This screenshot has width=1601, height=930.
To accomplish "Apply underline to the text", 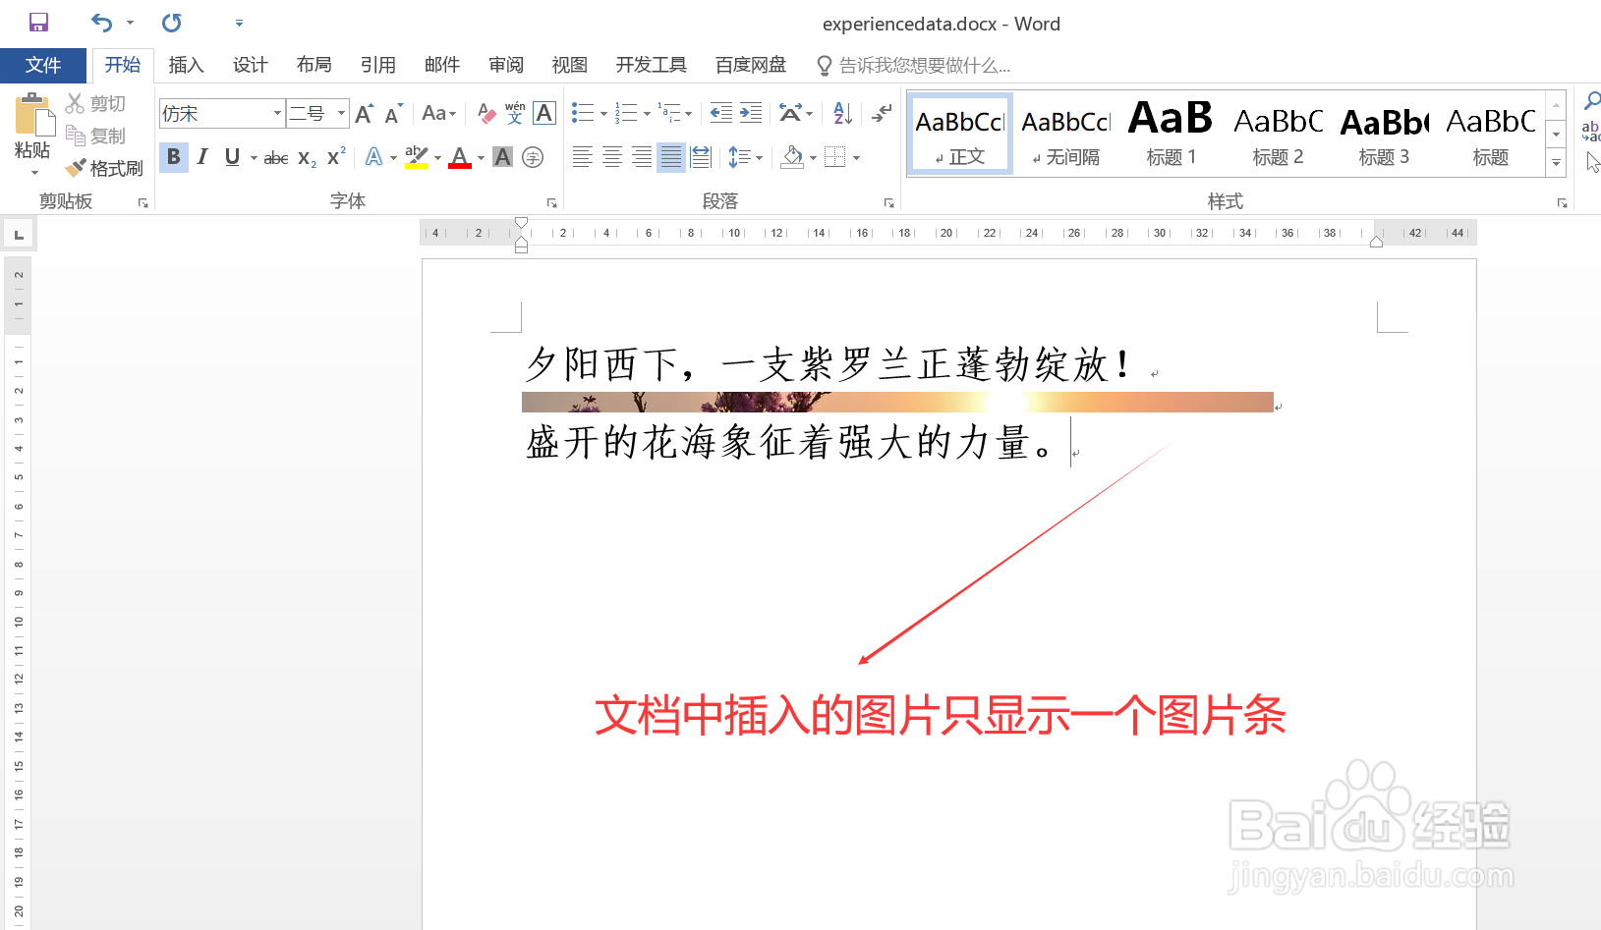I will point(232,157).
